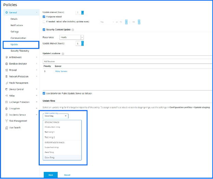
Task: Disable Bitdefender Public Update Server fallback
Action: coord(44,93)
